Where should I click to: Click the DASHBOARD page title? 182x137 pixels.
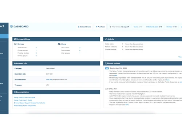point(21,27)
